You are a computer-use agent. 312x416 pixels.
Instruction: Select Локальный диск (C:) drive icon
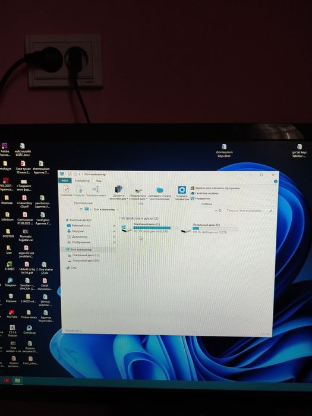pyautogui.click(x=126, y=228)
